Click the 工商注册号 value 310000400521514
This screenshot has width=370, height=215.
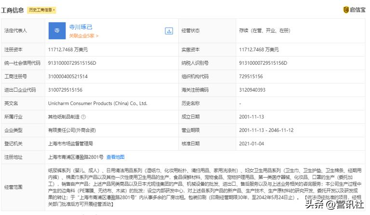68,76
